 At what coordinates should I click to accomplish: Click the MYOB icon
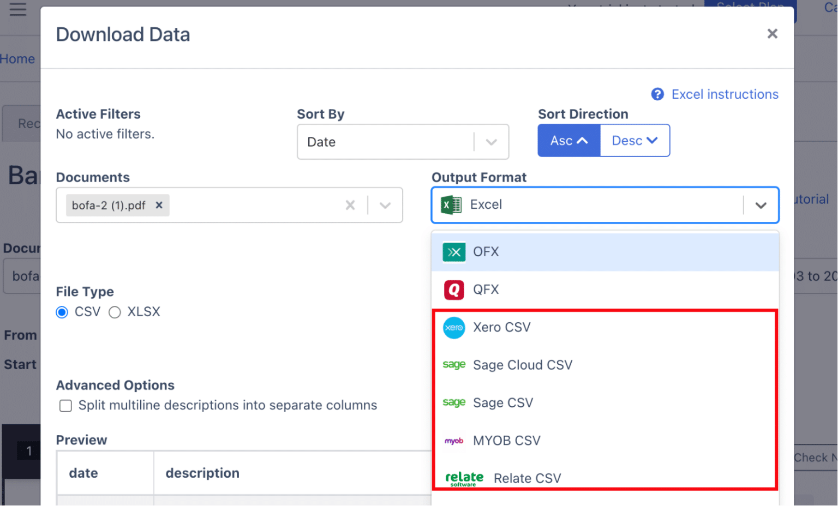pyautogui.click(x=454, y=441)
